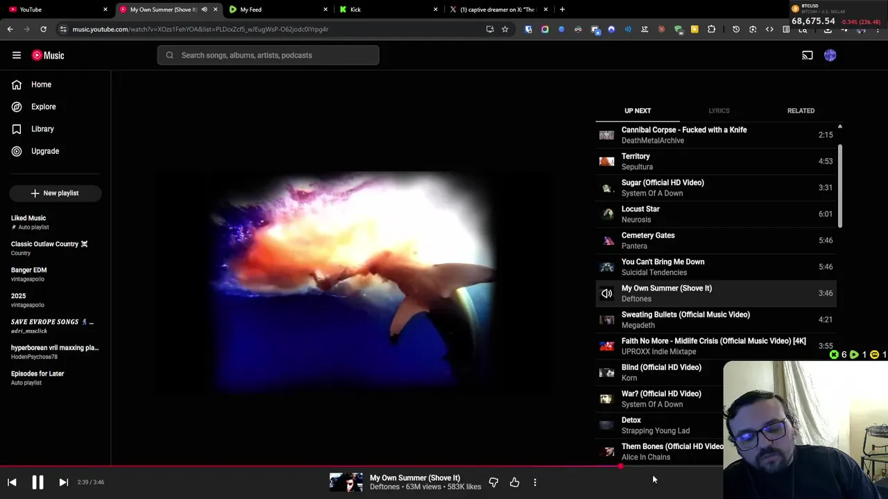Play Territory by Sepultura
The image size is (888, 499).
[x=716, y=161]
